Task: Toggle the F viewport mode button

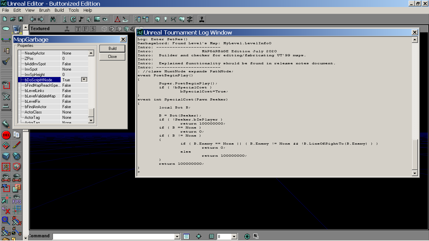Action: (x=85, y=29)
